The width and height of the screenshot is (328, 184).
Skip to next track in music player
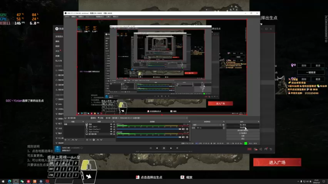[171, 148]
